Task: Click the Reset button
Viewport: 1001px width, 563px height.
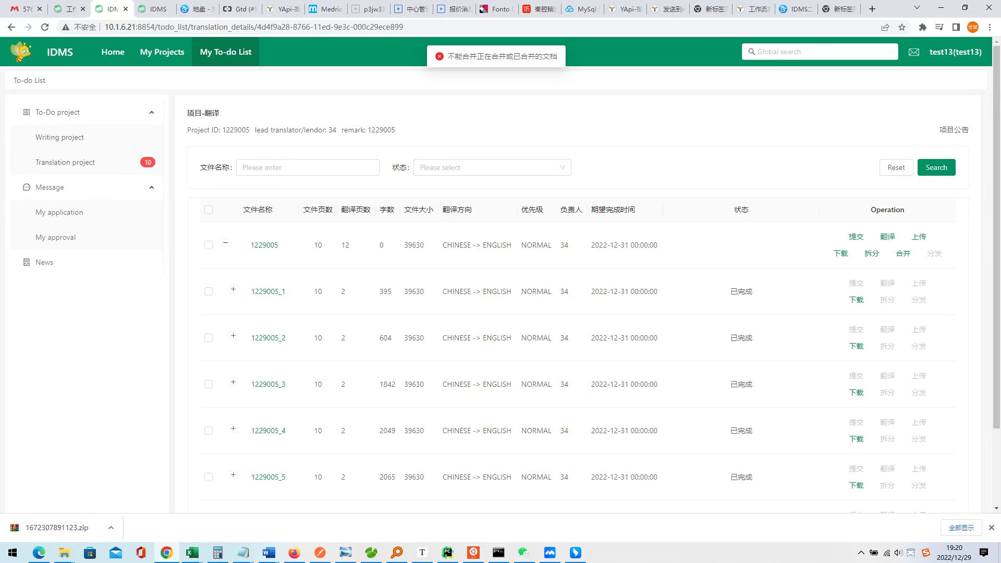Action: 896,167
